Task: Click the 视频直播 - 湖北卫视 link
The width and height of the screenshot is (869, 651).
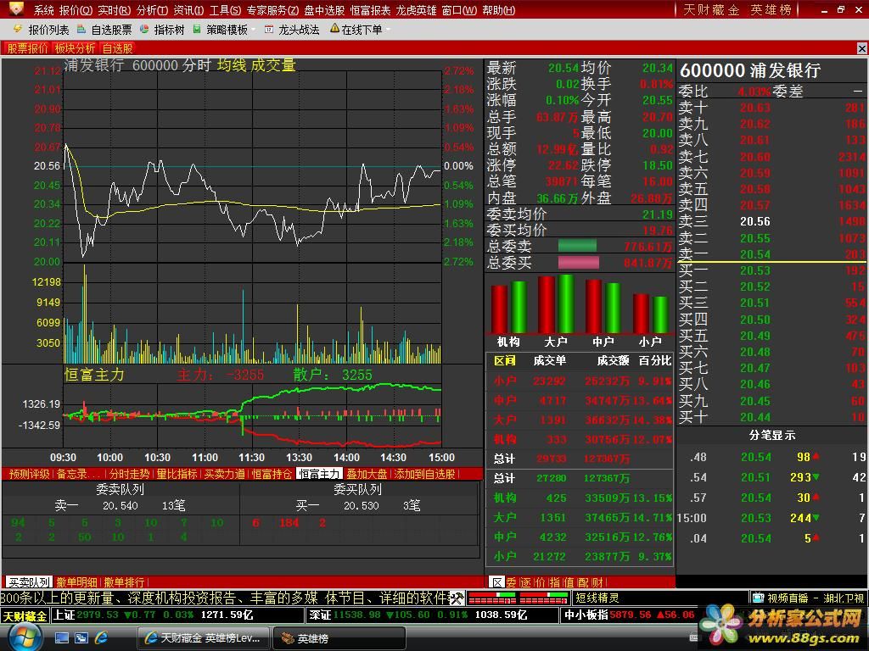Action: point(816,598)
